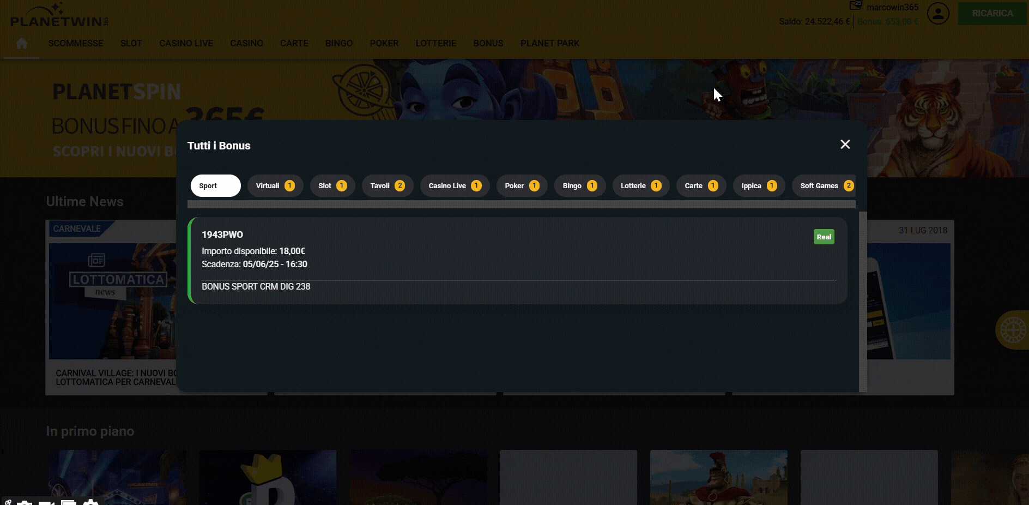The width and height of the screenshot is (1029, 505).
Task: Open the SCOMMESSE menu
Action: [x=76, y=43]
